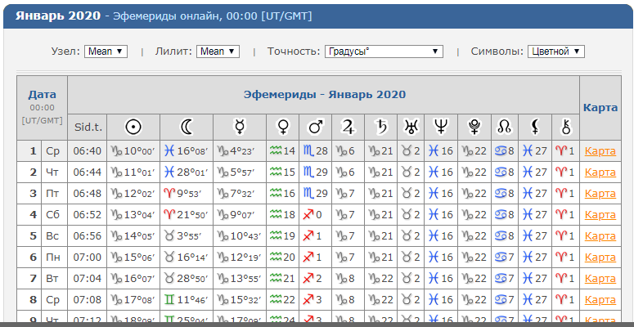Click the Chiron key symbol header
Image resolution: width=634 pixels, height=327 pixels.
pyautogui.click(x=565, y=128)
